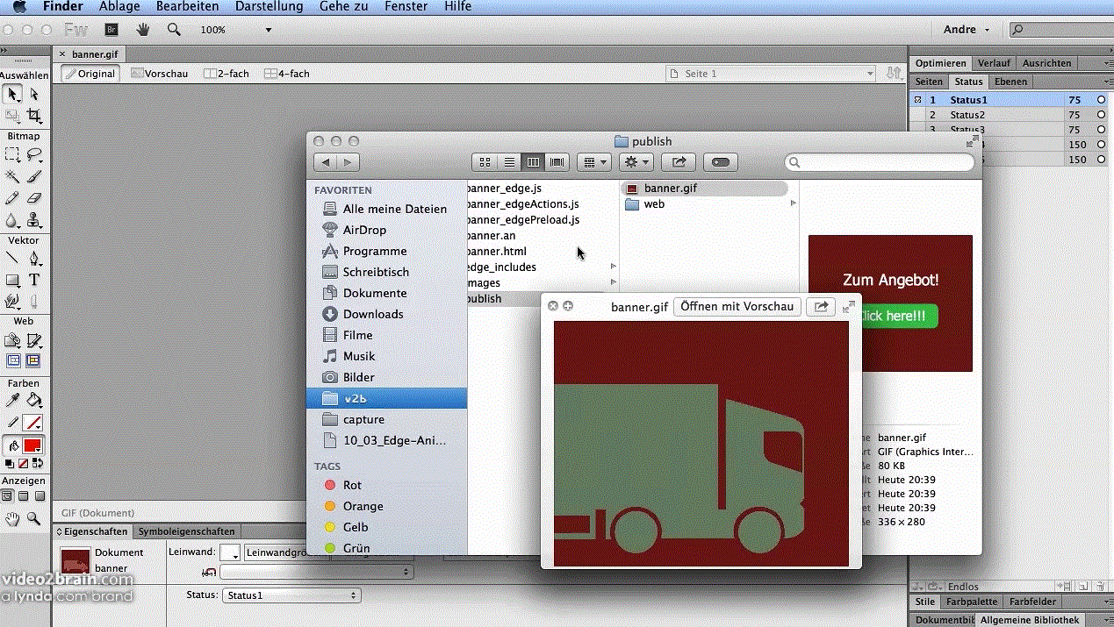Select the Blur drop tool
This screenshot has height=627, width=1114.
point(12,219)
